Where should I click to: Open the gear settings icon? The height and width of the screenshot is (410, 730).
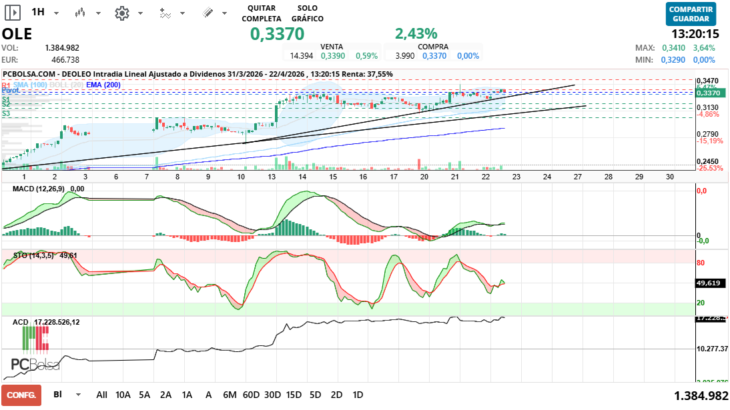click(x=121, y=13)
